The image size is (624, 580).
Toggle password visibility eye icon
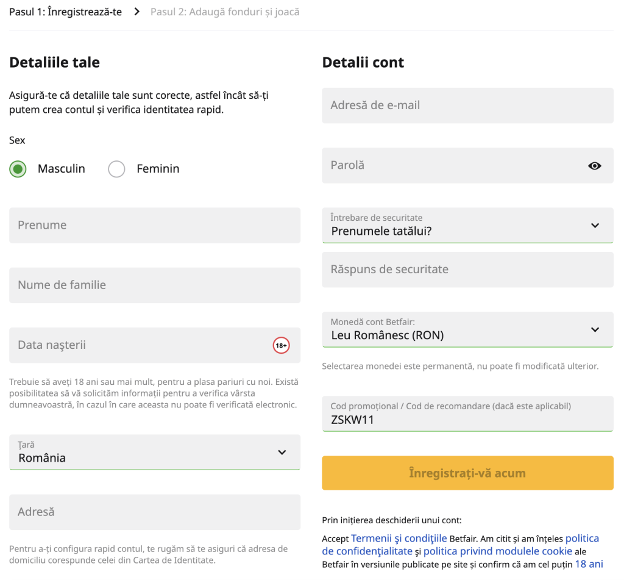click(x=595, y=166)
